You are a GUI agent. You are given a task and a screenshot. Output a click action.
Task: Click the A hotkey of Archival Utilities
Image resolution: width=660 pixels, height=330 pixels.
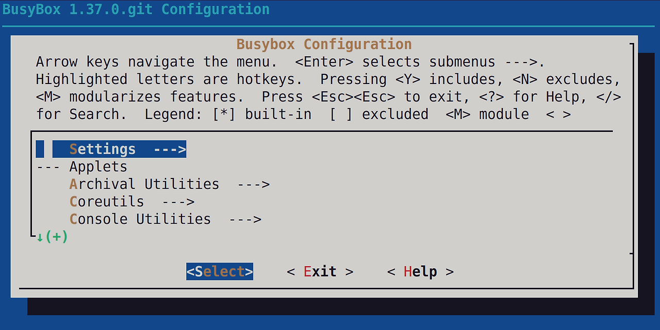tap(73, 184)
